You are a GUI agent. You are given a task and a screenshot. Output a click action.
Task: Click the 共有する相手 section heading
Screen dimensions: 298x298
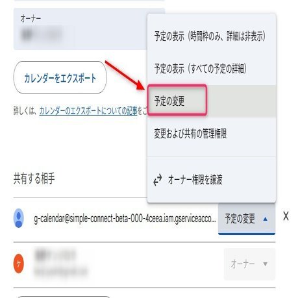coord(34,179)
